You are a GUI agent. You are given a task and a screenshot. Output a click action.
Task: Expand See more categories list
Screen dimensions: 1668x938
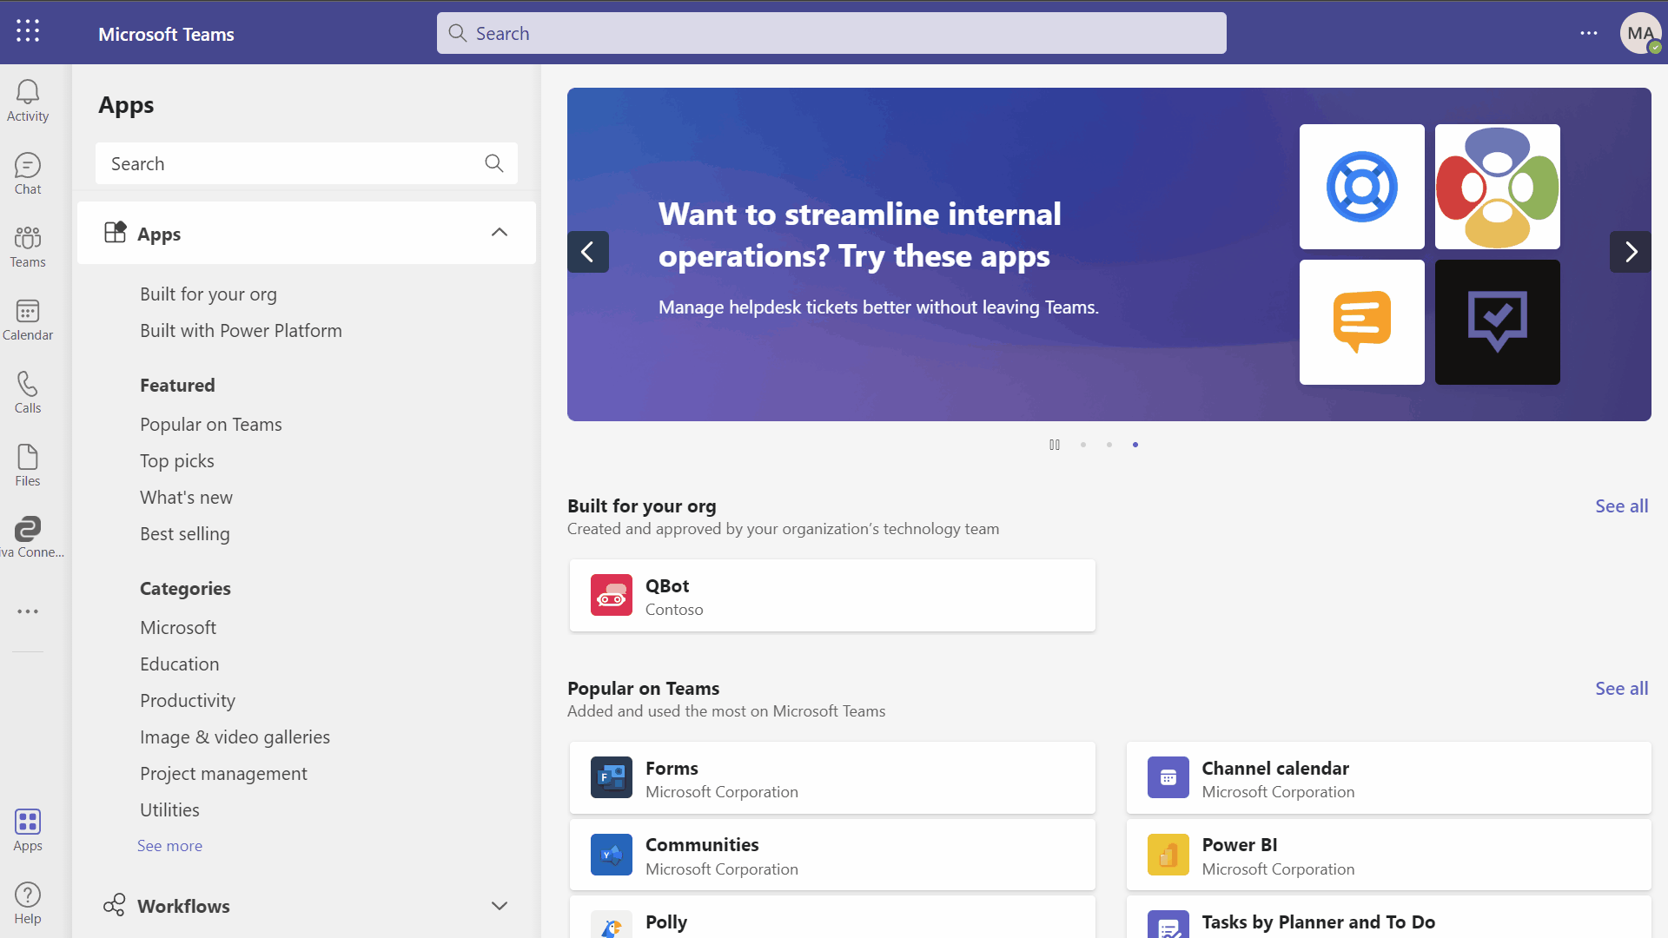(169, 845)
